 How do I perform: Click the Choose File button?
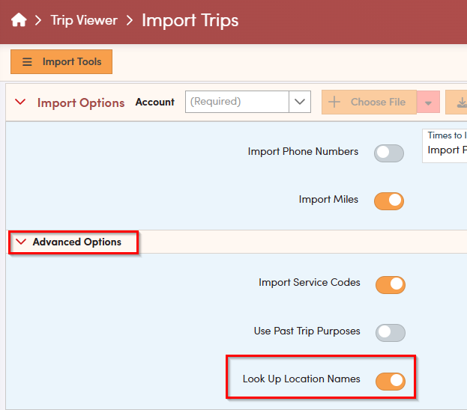tap(369, 102)
